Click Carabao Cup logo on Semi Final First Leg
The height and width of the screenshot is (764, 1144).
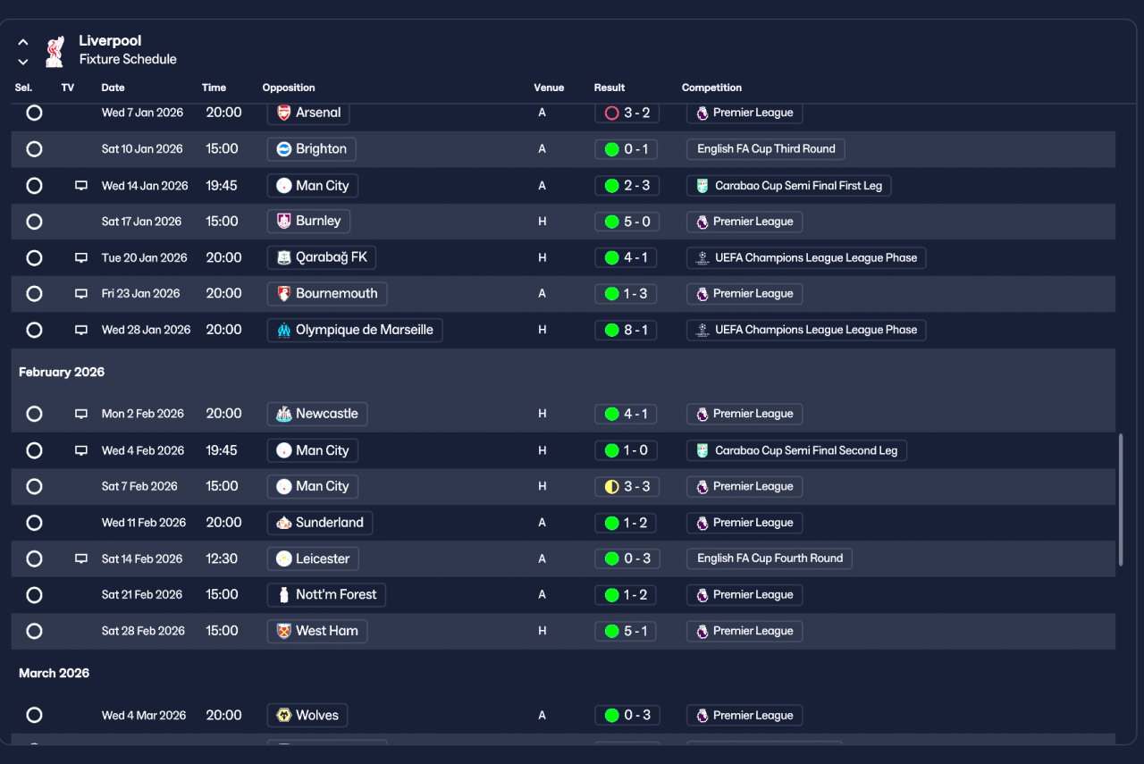702,186
